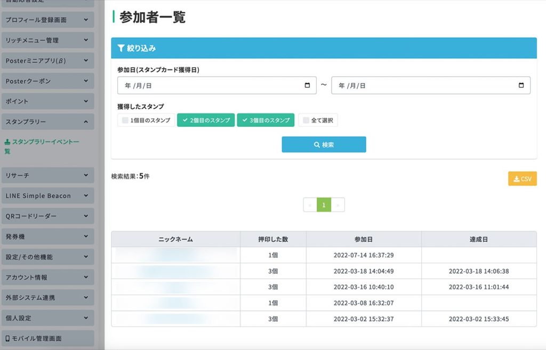The height and width of the screenshot is (350, 546).
Task: Click the funnel icon in 絞り込み header
Action: (x=121, y=48)
